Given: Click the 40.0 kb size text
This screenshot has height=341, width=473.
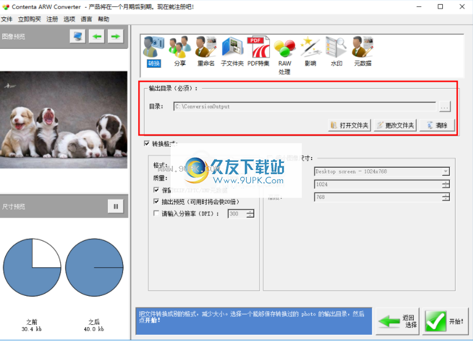Looking at the screenshot, I should 94,329.
